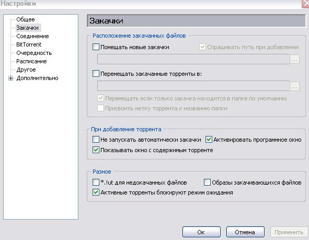
Task: Select Другое in the sidebar tree
Action: coord(26,70)
